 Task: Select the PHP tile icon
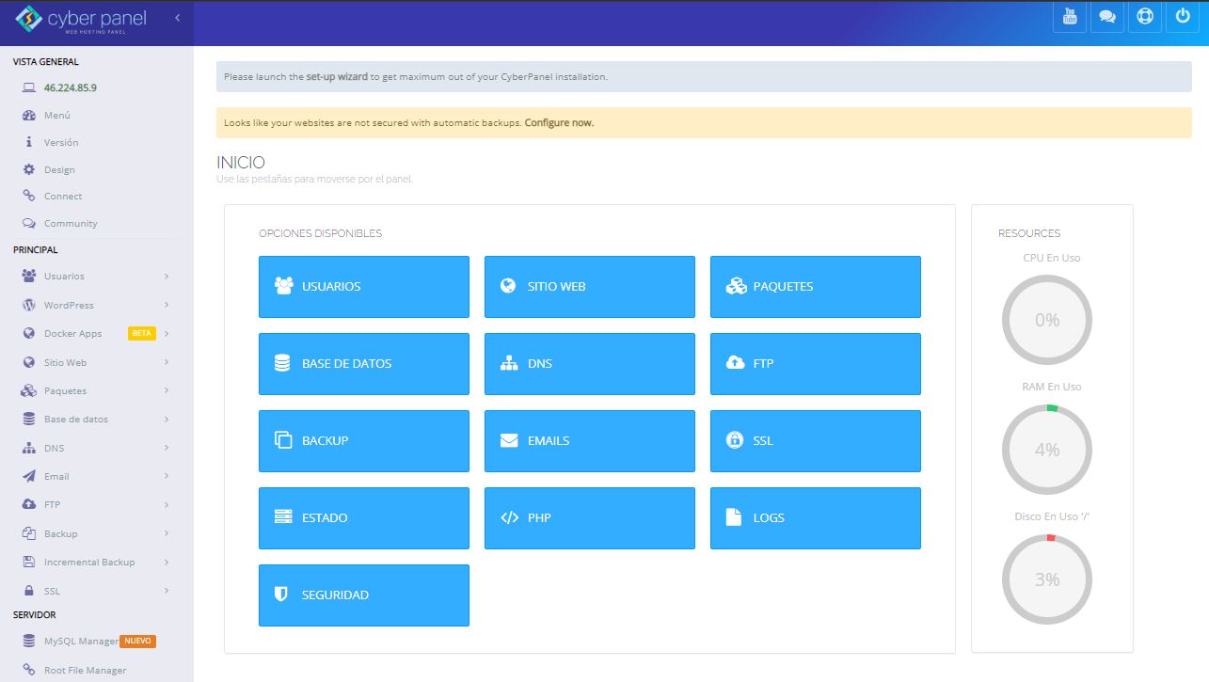click(509, 516)
